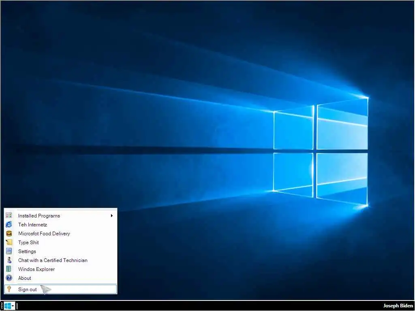This screenshot has width=415, height=311.
Task: Click the Windows logo start button
Action: 7,306
